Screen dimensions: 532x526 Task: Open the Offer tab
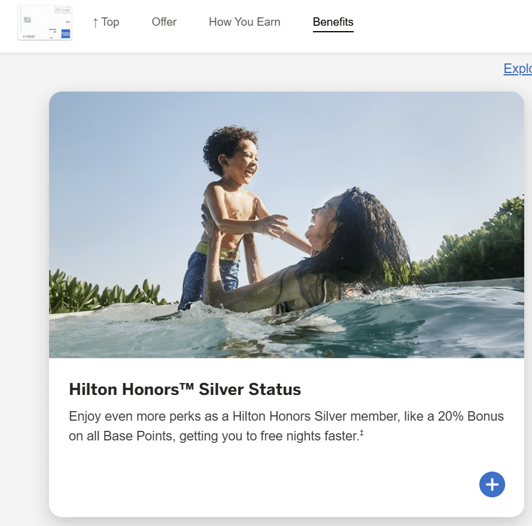[164, 22]
